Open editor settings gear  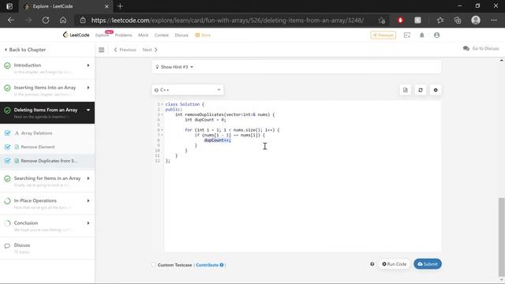click(436, 90)
